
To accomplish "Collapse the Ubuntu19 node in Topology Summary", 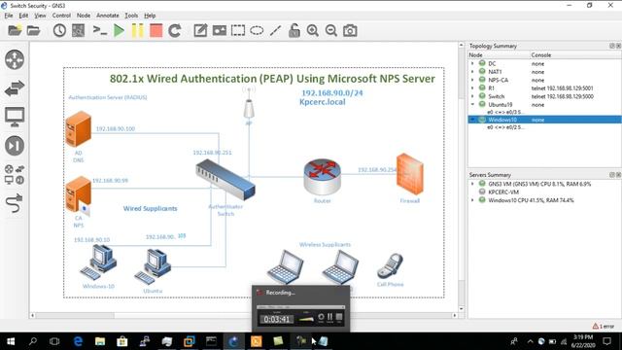I will pos(472,104).
